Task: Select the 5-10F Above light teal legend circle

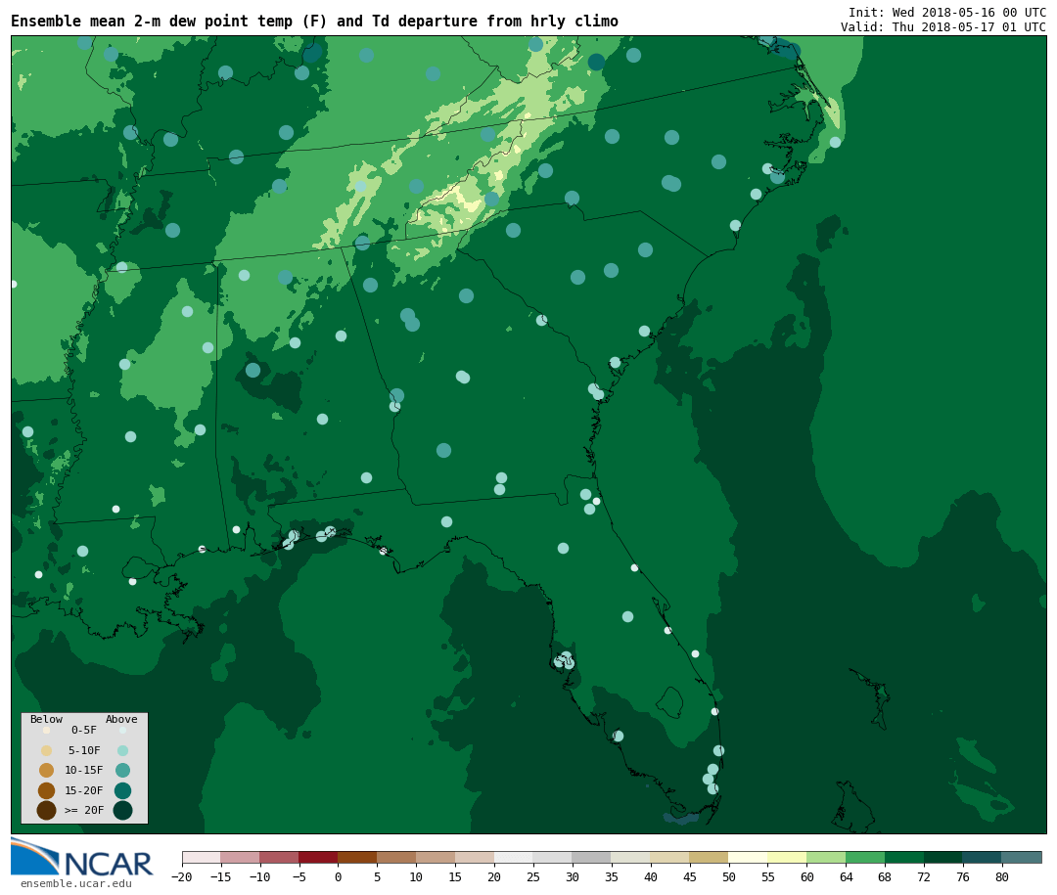Action: (x=122, y=750)
